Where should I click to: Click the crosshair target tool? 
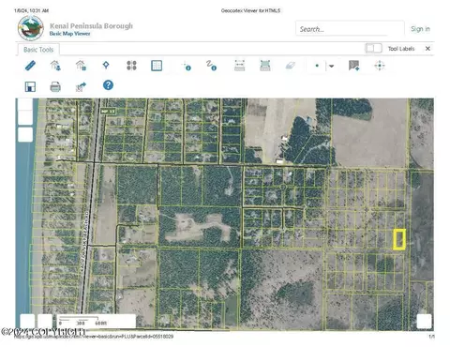380,66
